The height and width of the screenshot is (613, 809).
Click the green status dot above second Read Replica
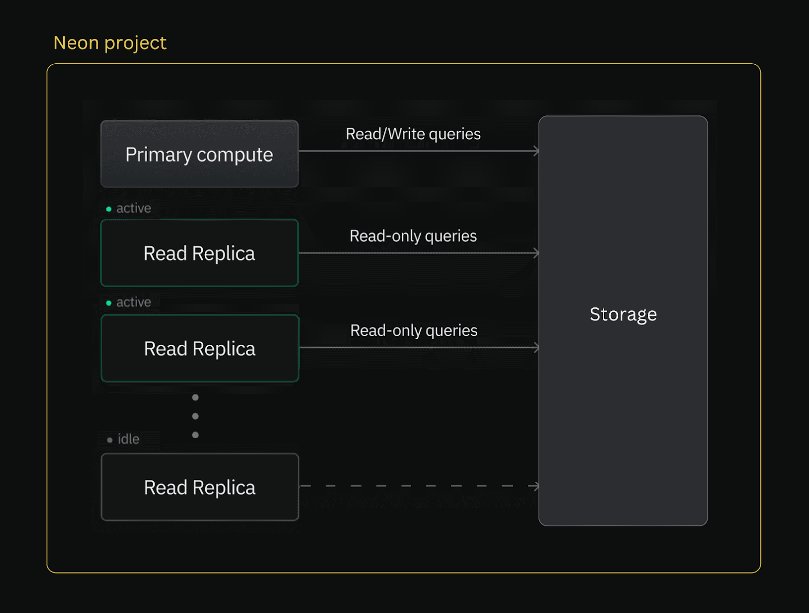[108, 302]
